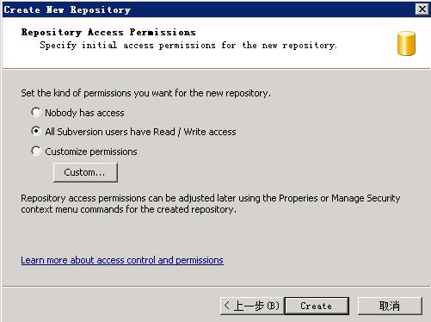The image size is (431, 322).
Task: Close the Create New Repository dialog
Action: pos(422,9)
